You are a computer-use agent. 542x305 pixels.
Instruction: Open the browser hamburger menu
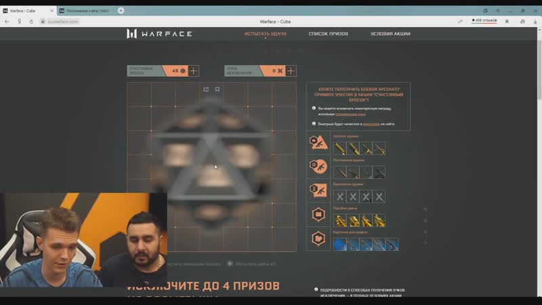coord(498,11)
